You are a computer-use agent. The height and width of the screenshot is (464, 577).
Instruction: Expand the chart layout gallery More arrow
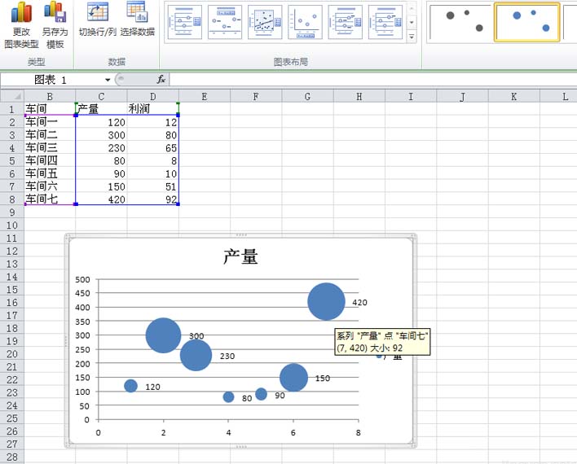pos(412,37)
